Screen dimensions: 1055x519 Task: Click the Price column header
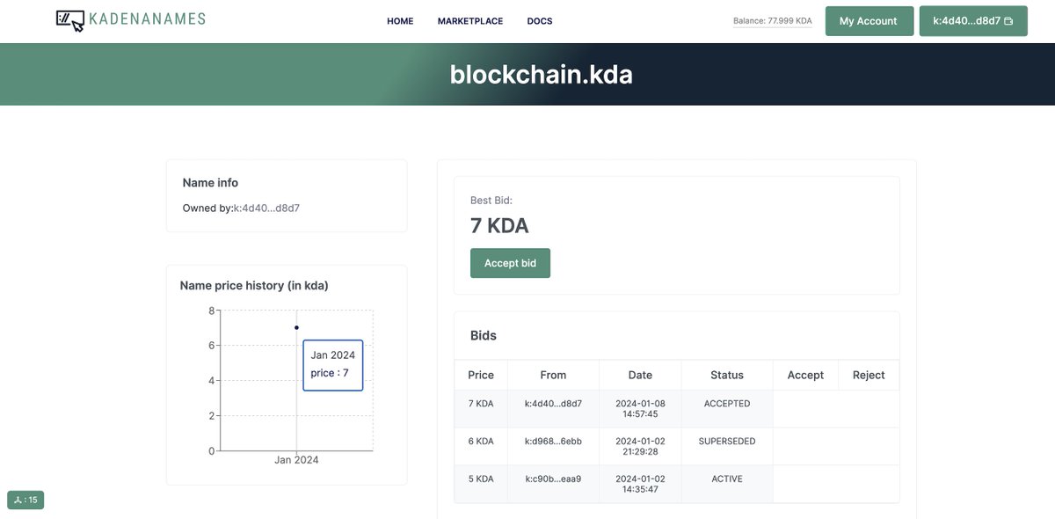pyautogui.click(x=481, y=375)
